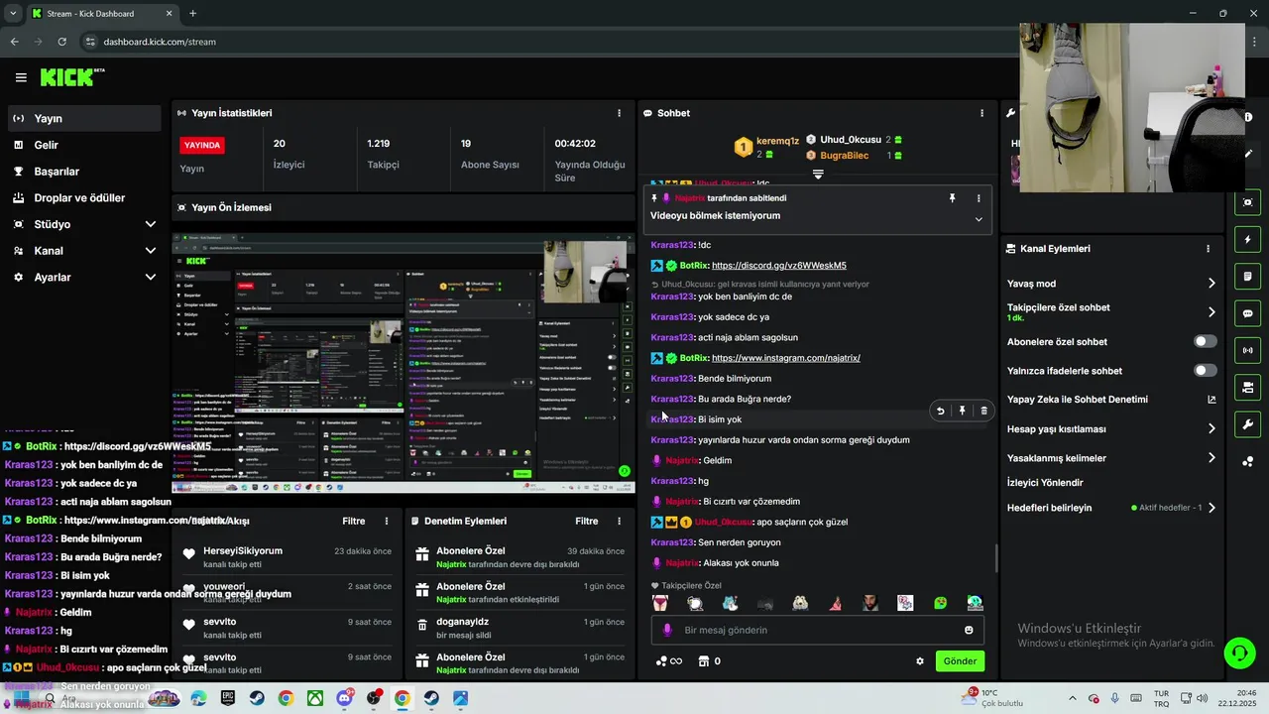Expand the Ayarlar sidebar section

tap(83, 278)
